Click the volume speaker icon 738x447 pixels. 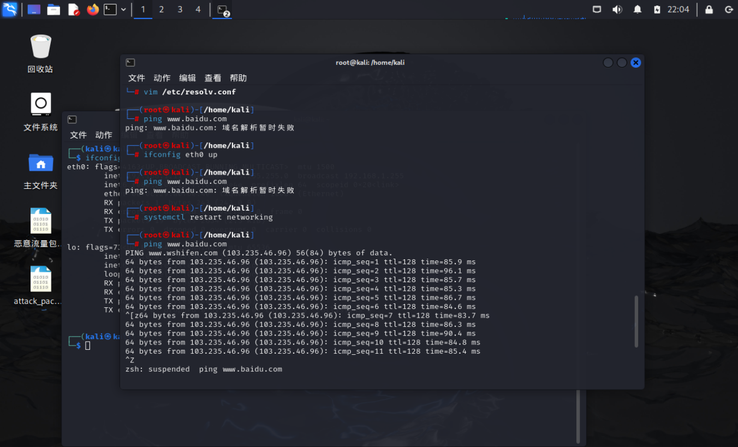tap(617, 9)
